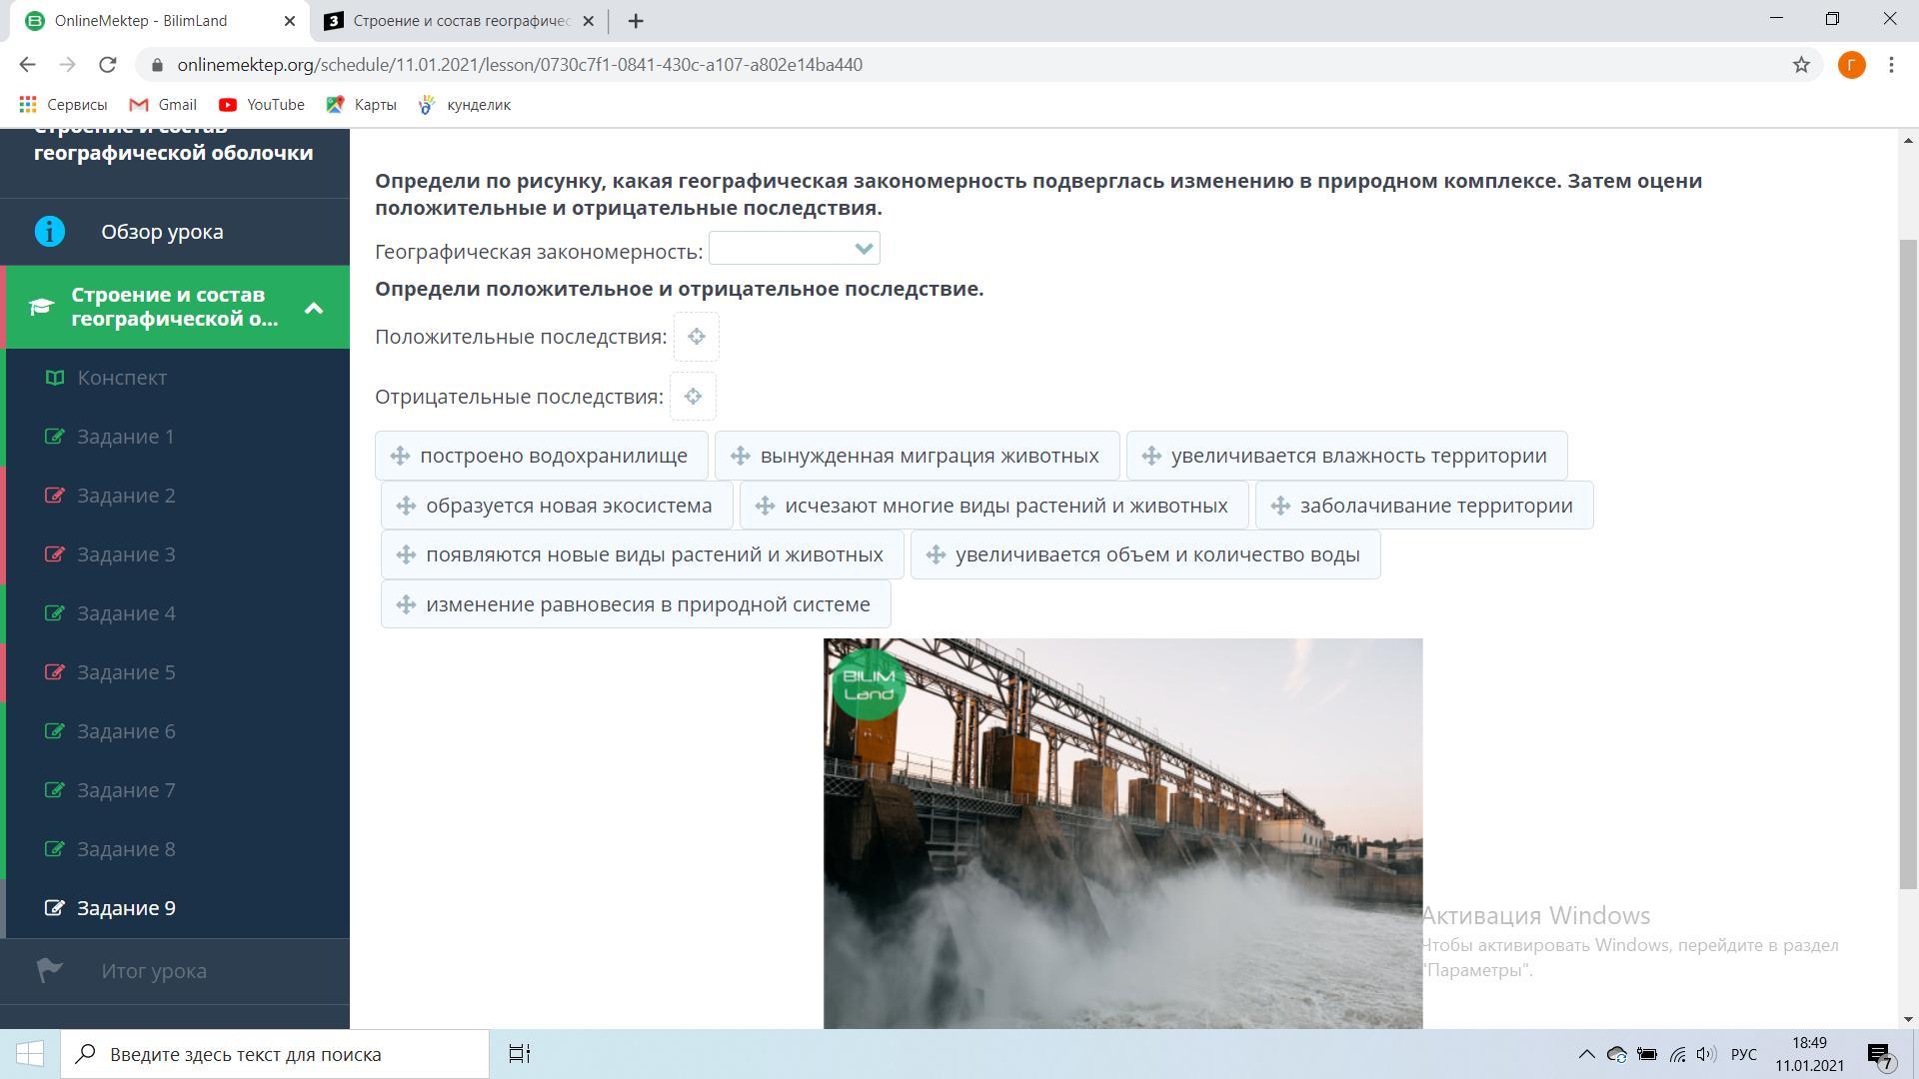Open Задание 5 in the sidebar
Image resolution: width=1919 pixels, height=1079 pixels.
[x=126, y=672]
